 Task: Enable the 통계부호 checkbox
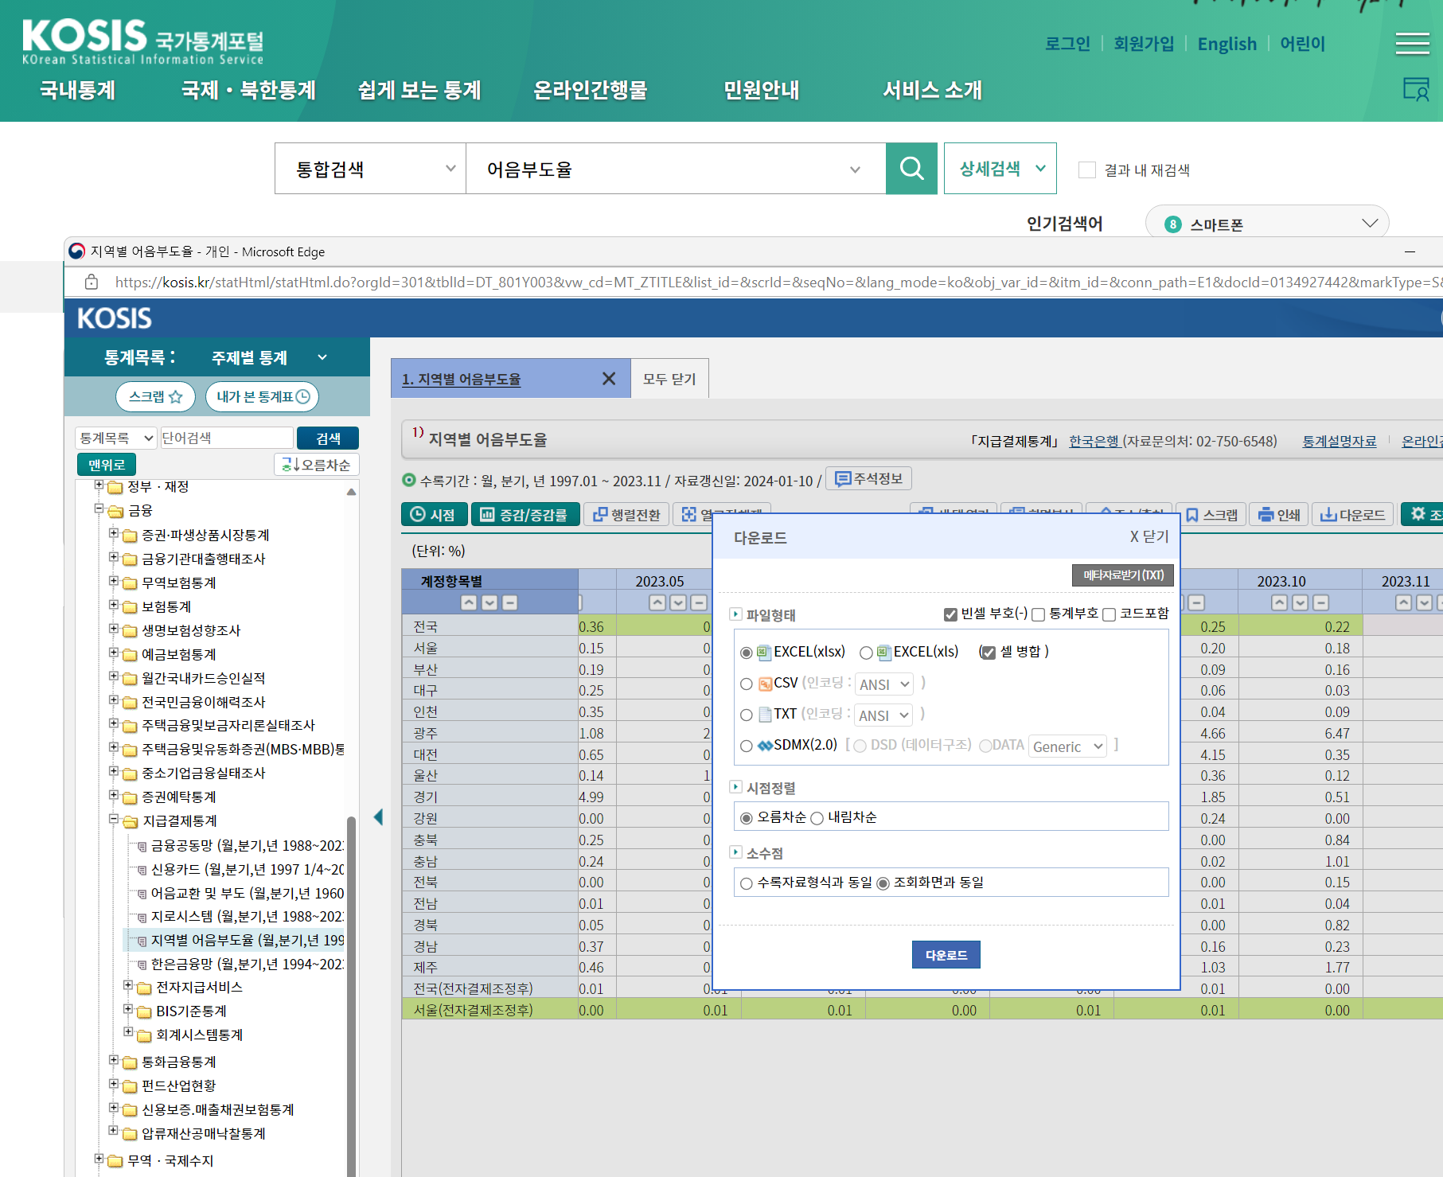pyautogui.click(x=1038, y=614)
